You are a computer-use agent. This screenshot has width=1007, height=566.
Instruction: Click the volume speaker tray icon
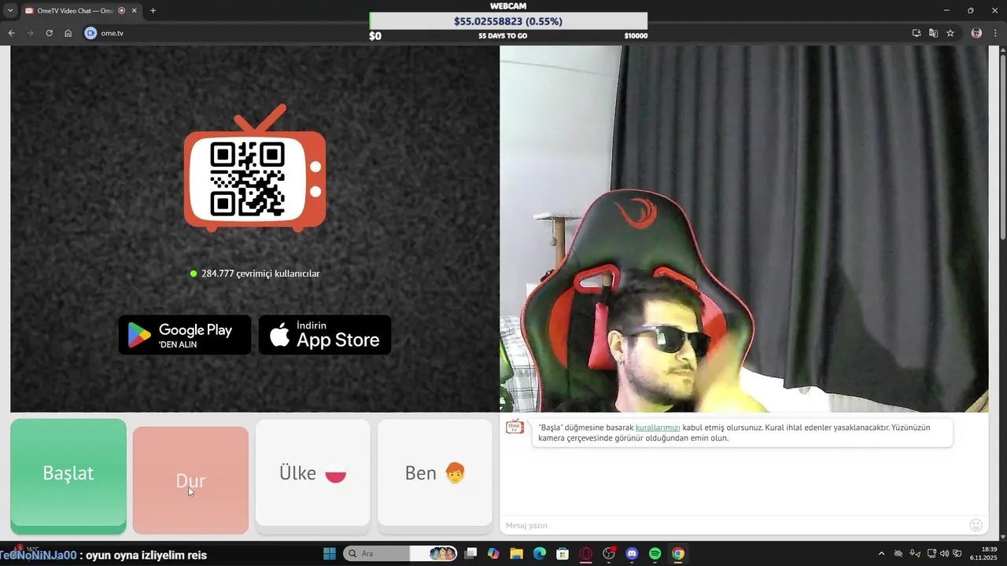coord(944,553)
